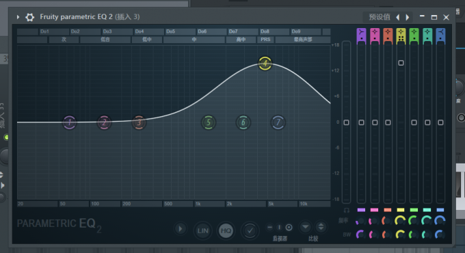Click the orange band 3 frequency knob

(387, 221)
